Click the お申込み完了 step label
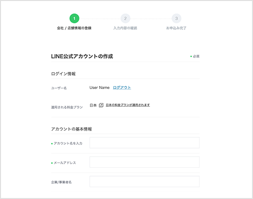 tap(176, 28)
